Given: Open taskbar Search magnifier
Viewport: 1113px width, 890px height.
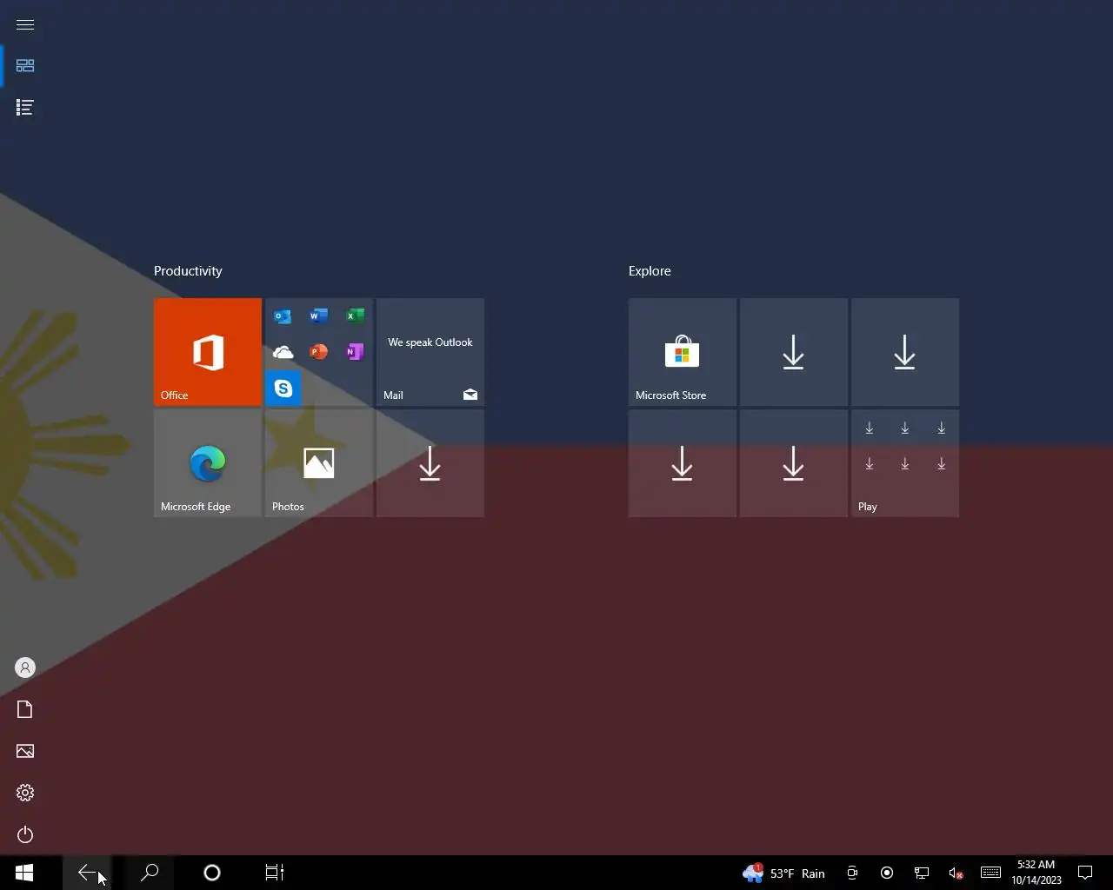Looking at the screenshot, I should point(150,873).
